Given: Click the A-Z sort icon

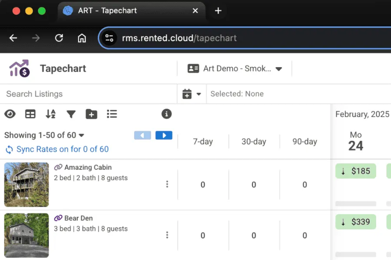Looking at the screenshot, I should click(x=50, y=114).
